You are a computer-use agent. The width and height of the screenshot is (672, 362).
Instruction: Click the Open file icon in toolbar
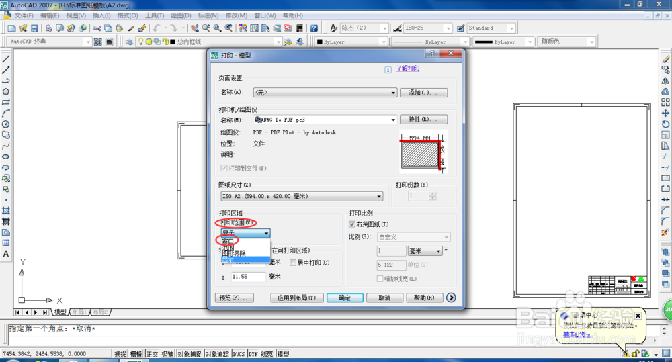23,28
